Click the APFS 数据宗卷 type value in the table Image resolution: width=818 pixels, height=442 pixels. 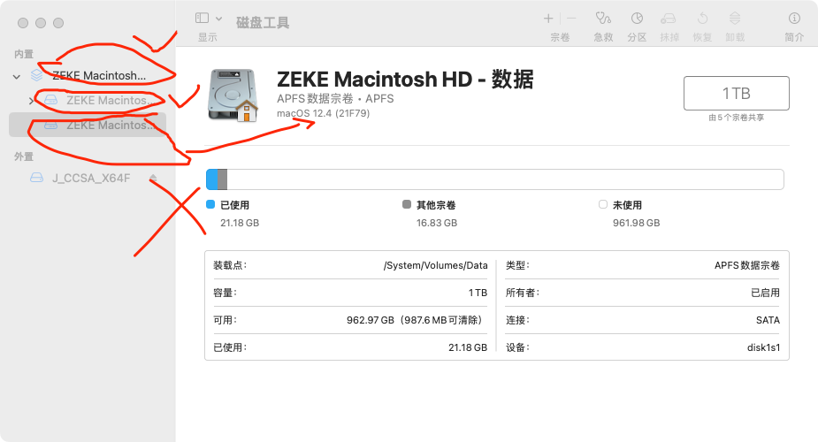[x=747, y=265]
